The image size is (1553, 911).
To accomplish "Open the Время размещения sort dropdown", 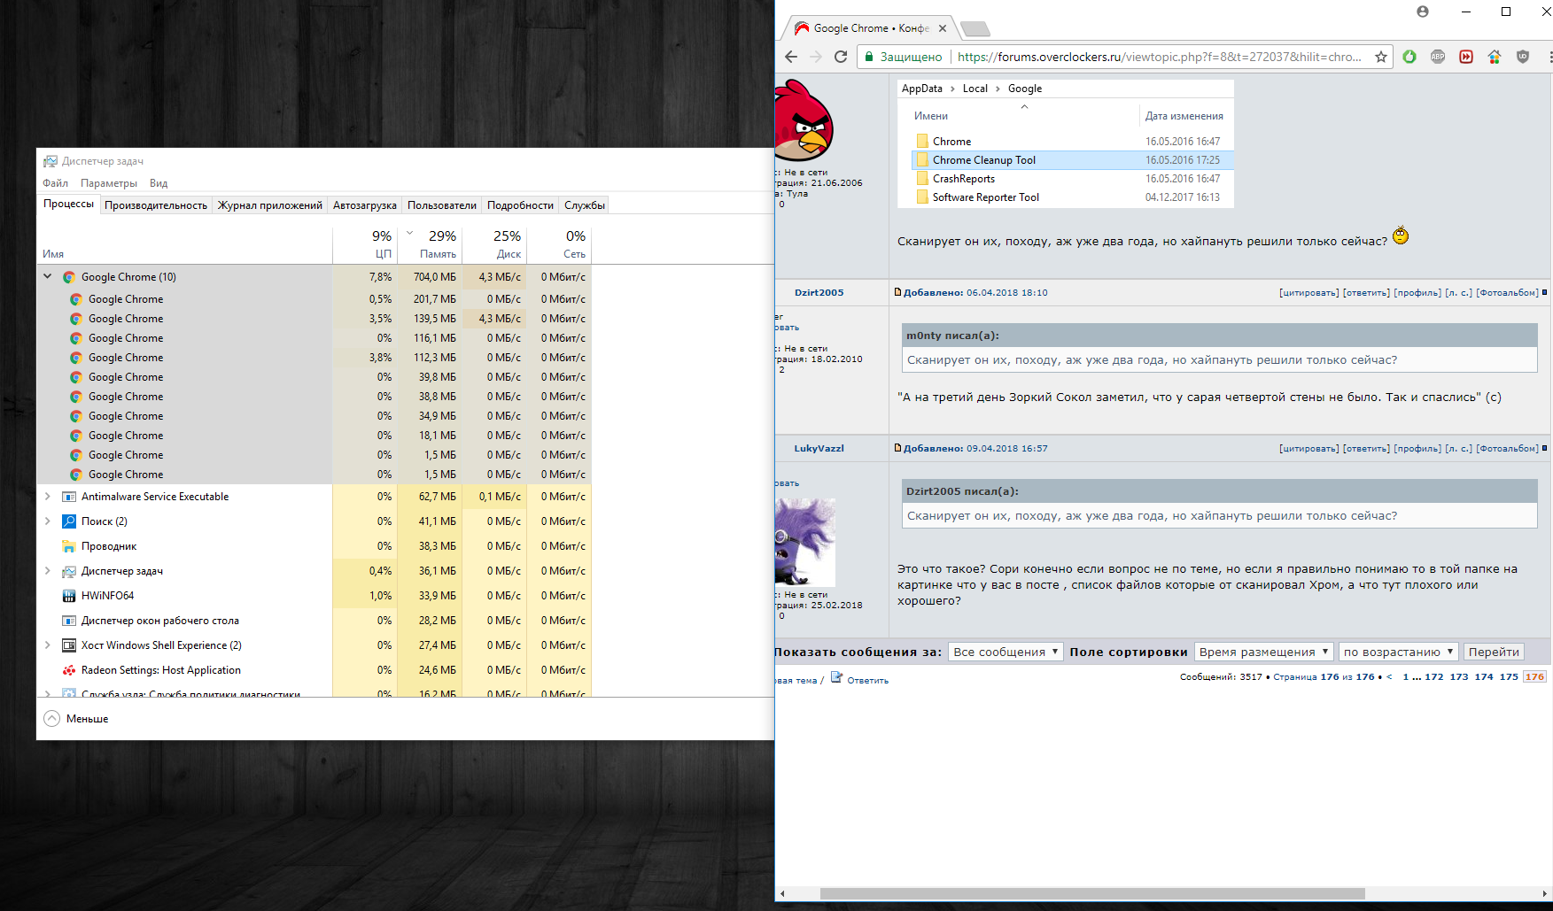I will pos(1264,652).
